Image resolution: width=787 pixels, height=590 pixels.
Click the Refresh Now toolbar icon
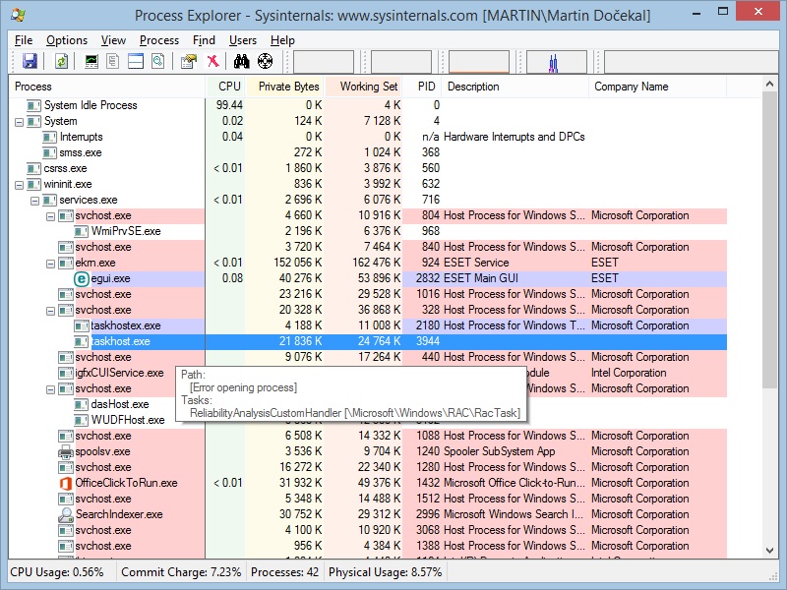(x=61, y=62)
